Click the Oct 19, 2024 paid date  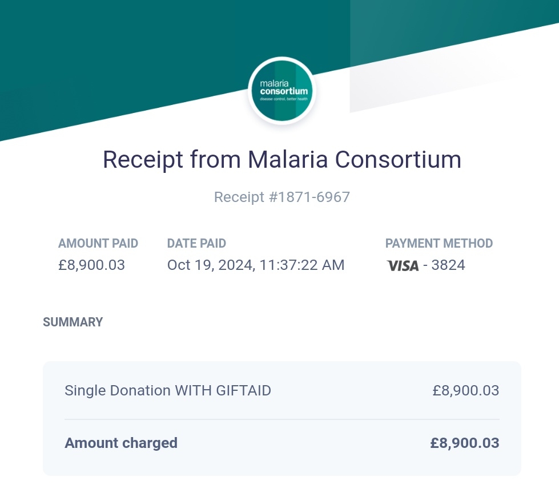256,265
